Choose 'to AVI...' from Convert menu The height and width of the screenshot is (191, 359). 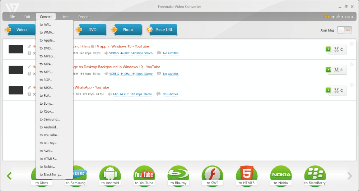click(x=55, y=24)
